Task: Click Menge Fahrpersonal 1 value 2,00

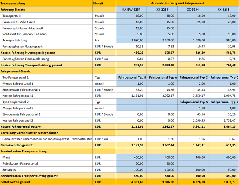Action: [193, 83]
